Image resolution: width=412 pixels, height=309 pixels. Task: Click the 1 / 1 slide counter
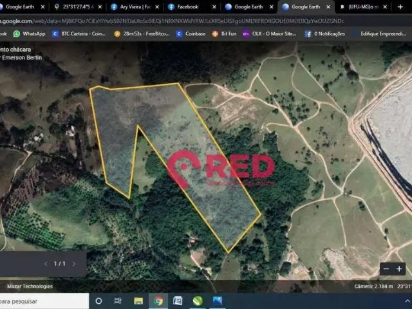pyautogui.click(x=60, y=263)
